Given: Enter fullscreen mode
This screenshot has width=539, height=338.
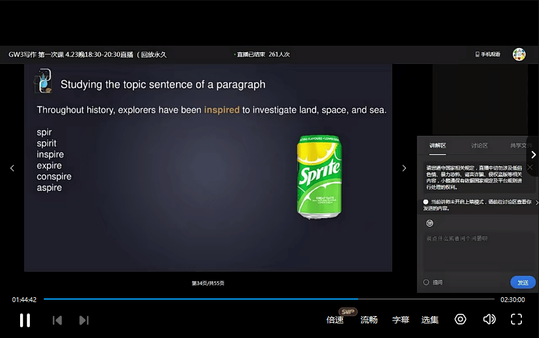Looking at the screenshot, I should point(516,320).
